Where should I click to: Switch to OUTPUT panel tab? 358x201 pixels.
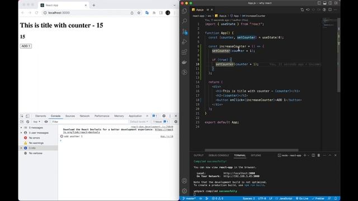point(199,155)
